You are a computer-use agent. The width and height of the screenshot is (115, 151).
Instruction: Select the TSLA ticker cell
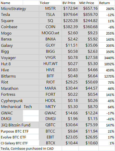click(x=50, y=15)
